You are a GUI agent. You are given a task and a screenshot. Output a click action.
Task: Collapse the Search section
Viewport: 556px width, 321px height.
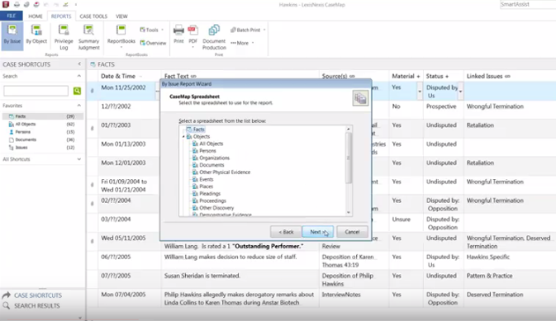click(x=79, y=76)
